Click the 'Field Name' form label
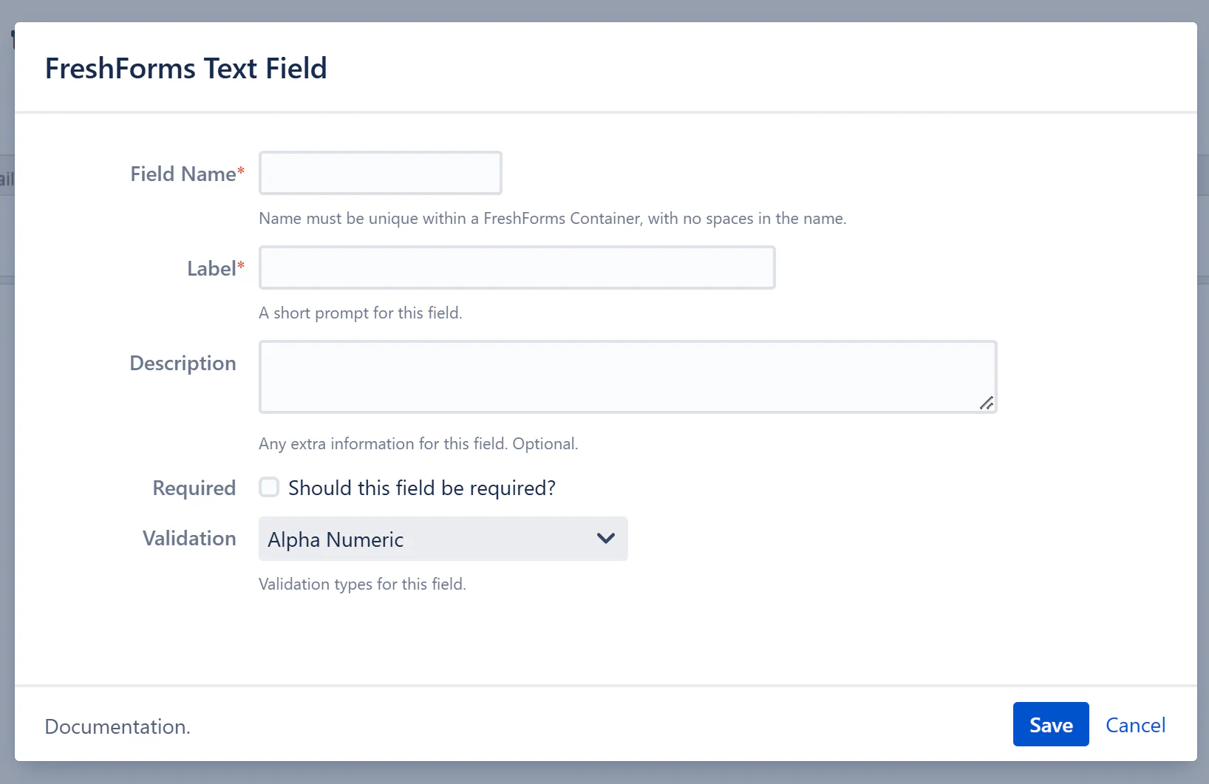Image resolution: width=1209 pixels, height=784 pixels. click(183, 174)
